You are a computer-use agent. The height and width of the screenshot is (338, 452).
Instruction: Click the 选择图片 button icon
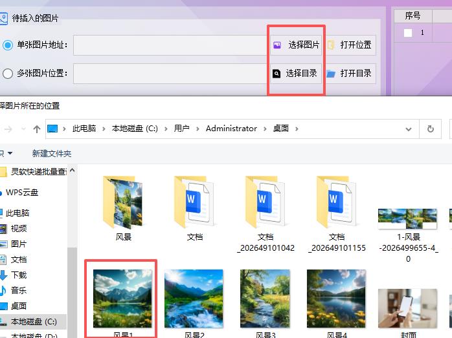coord(277,45)
